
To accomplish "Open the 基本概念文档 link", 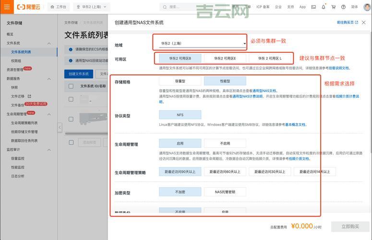I will click(295, 124).
